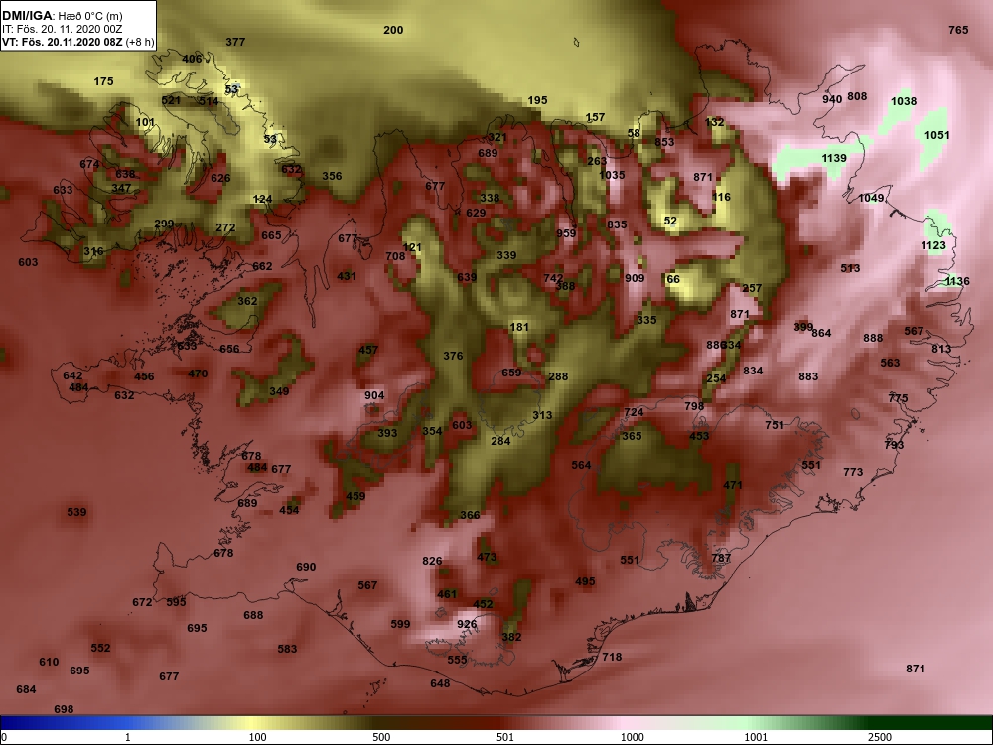Viewport: 993px width, 745px height.
Task: Select the map value '909'
Action: (x=635, y=278)
